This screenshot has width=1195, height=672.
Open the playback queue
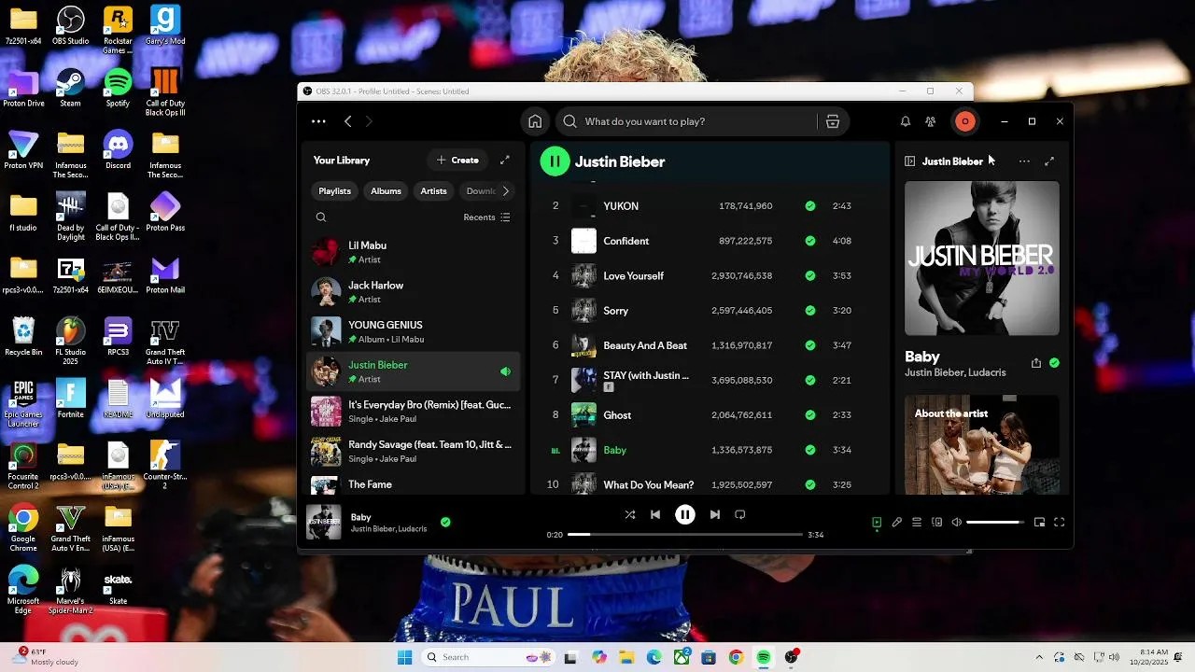pyautogui.click(x=917, y=523)
